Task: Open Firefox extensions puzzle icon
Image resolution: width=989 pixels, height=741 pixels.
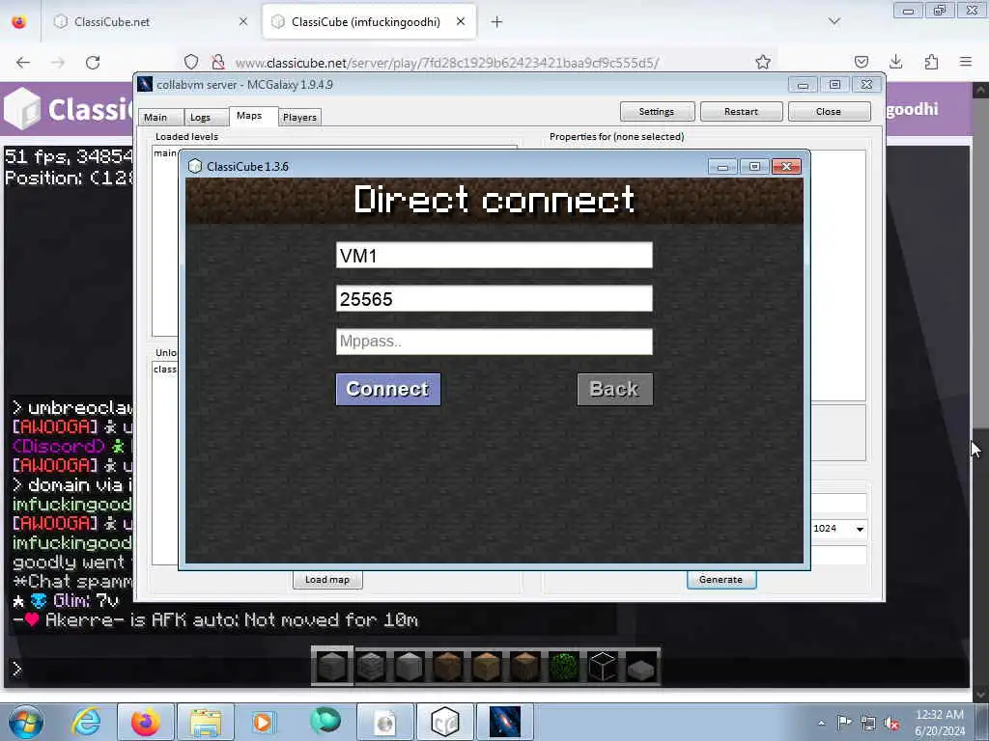Action: coord(931,62)
